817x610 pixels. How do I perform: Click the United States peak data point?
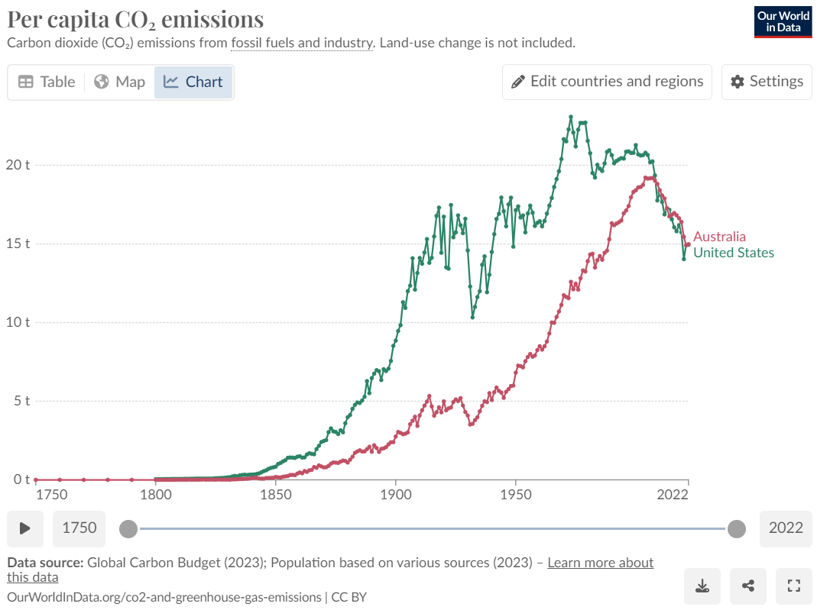(x=571, y=117)
